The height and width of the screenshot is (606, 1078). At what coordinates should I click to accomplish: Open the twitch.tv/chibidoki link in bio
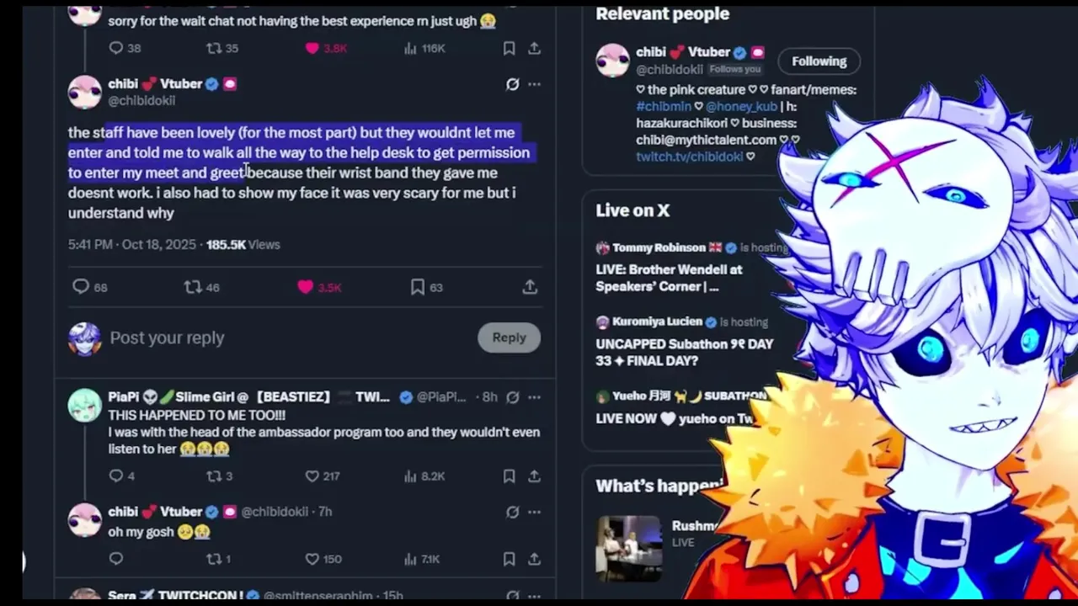(x=690, y=157)
